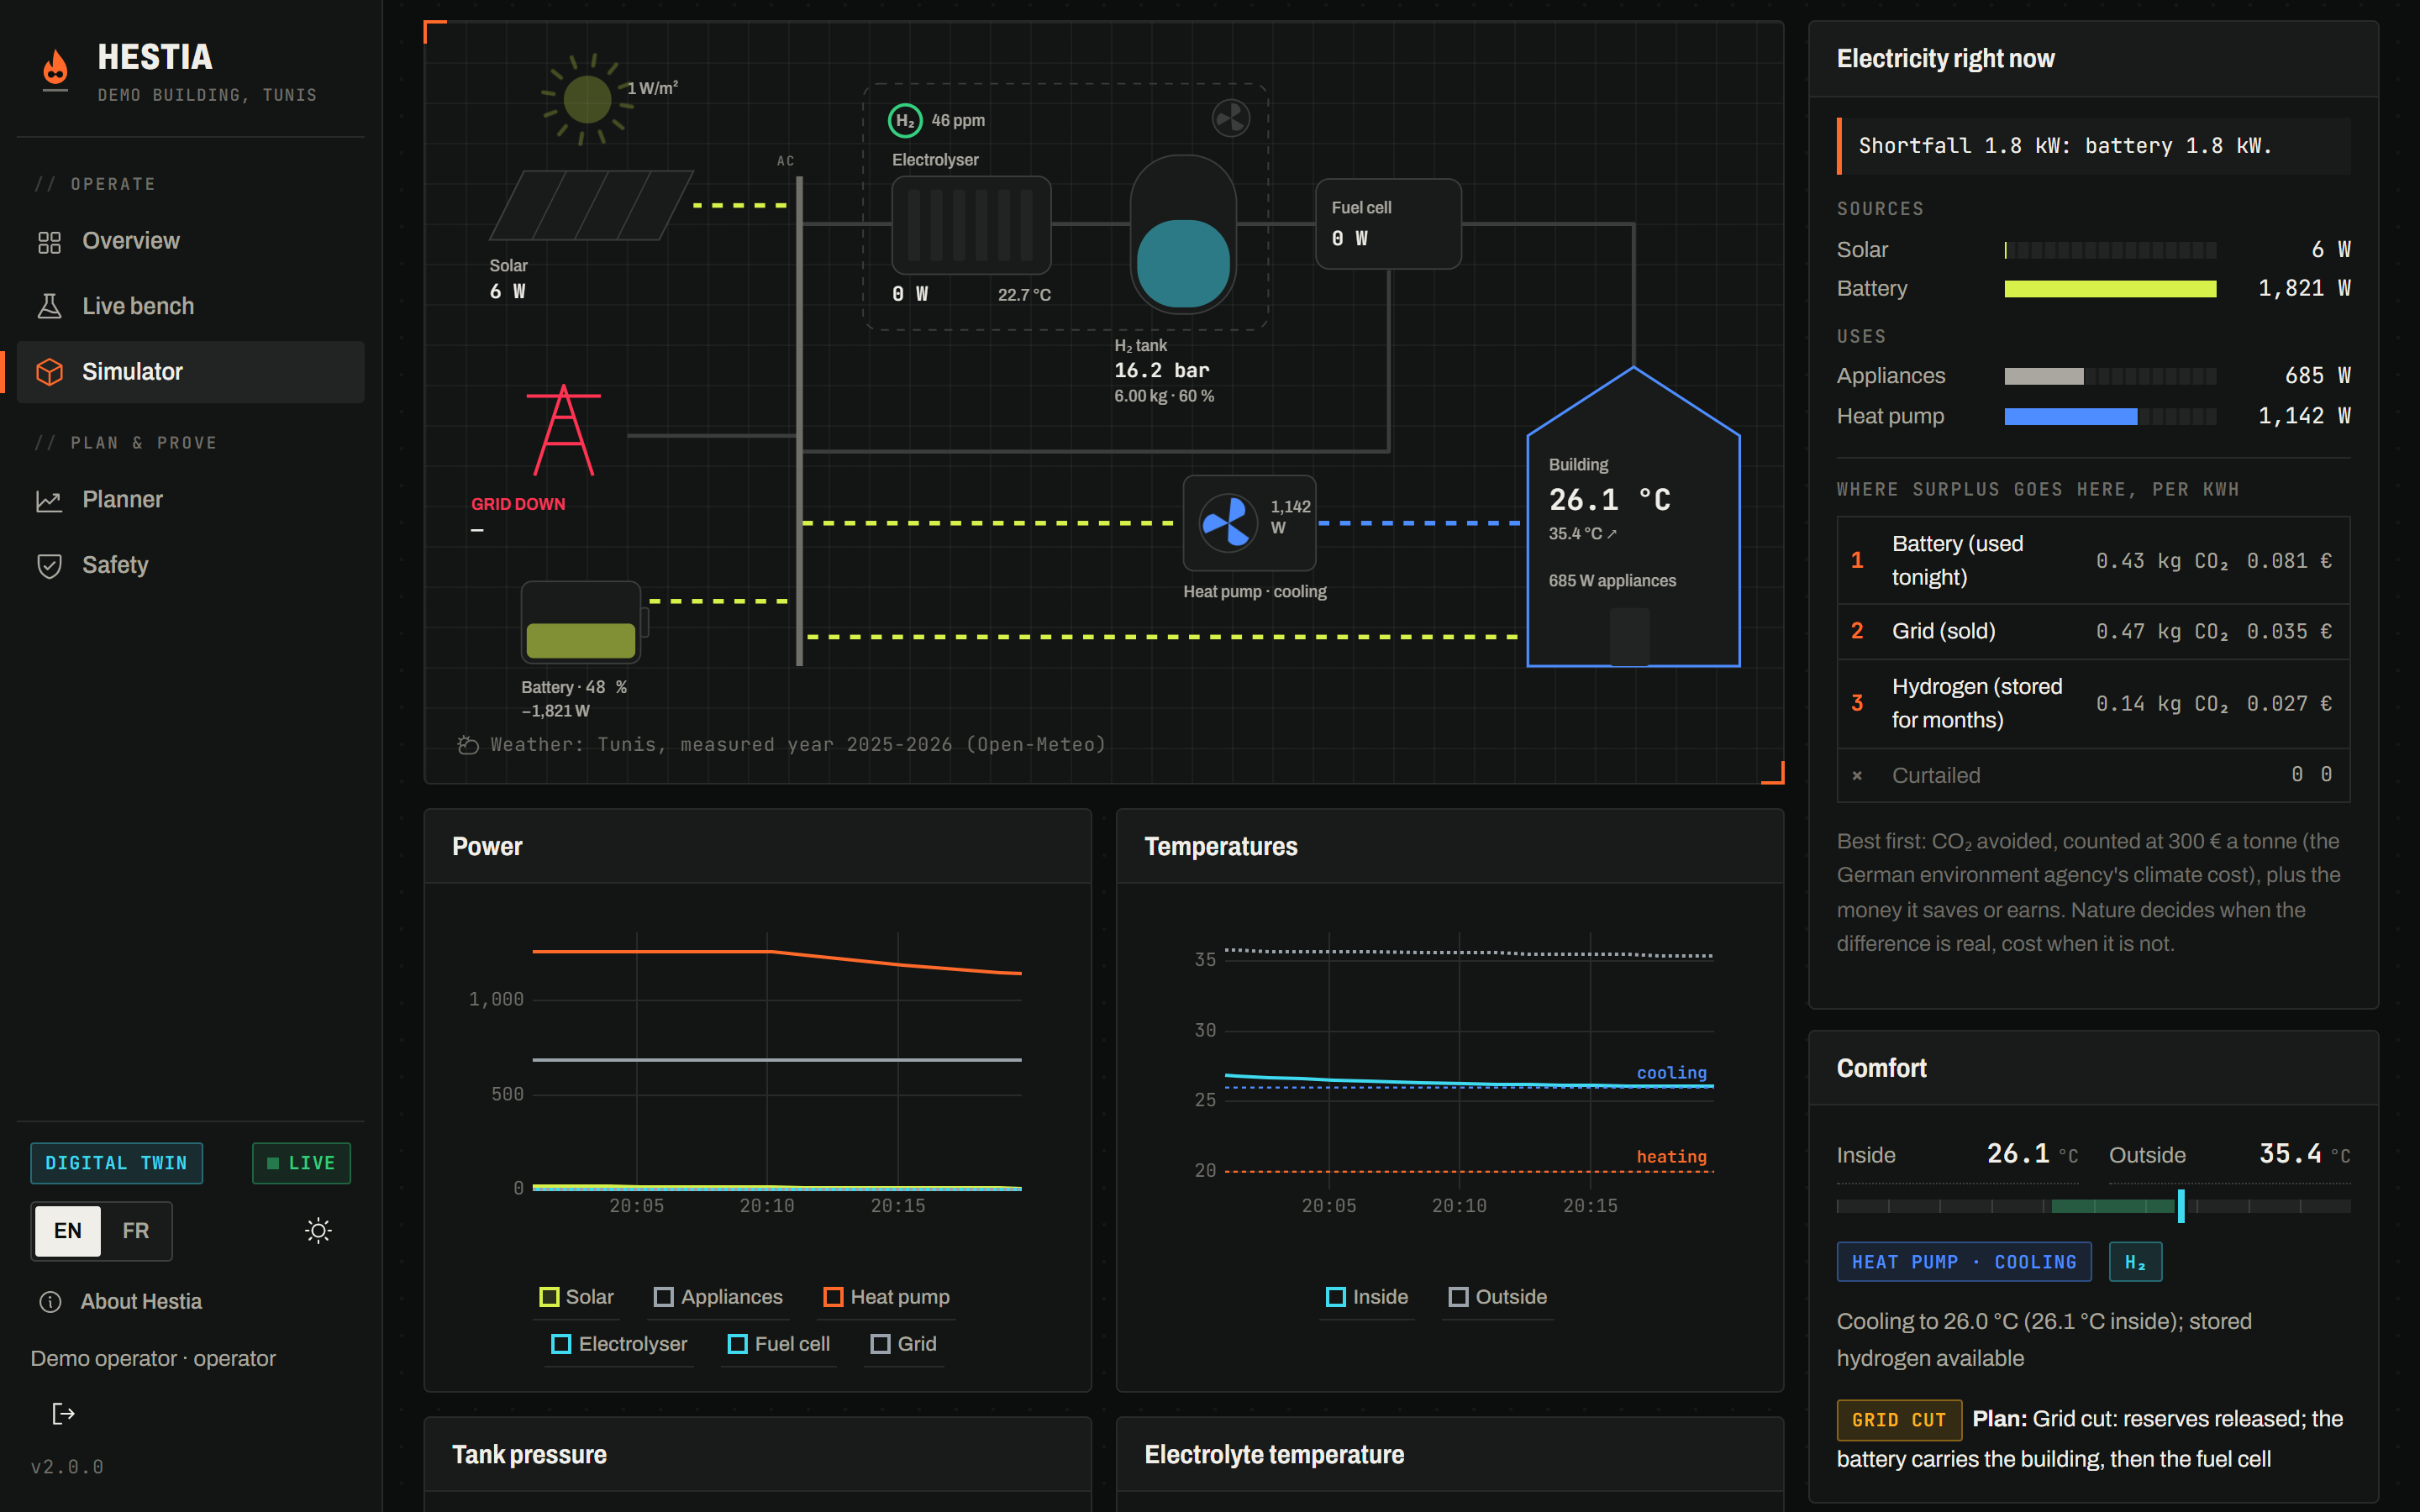Toggle light theme sun icon
Image resolution: width=2420 pixels, height=1512 pixels.
click(318, 1230)
